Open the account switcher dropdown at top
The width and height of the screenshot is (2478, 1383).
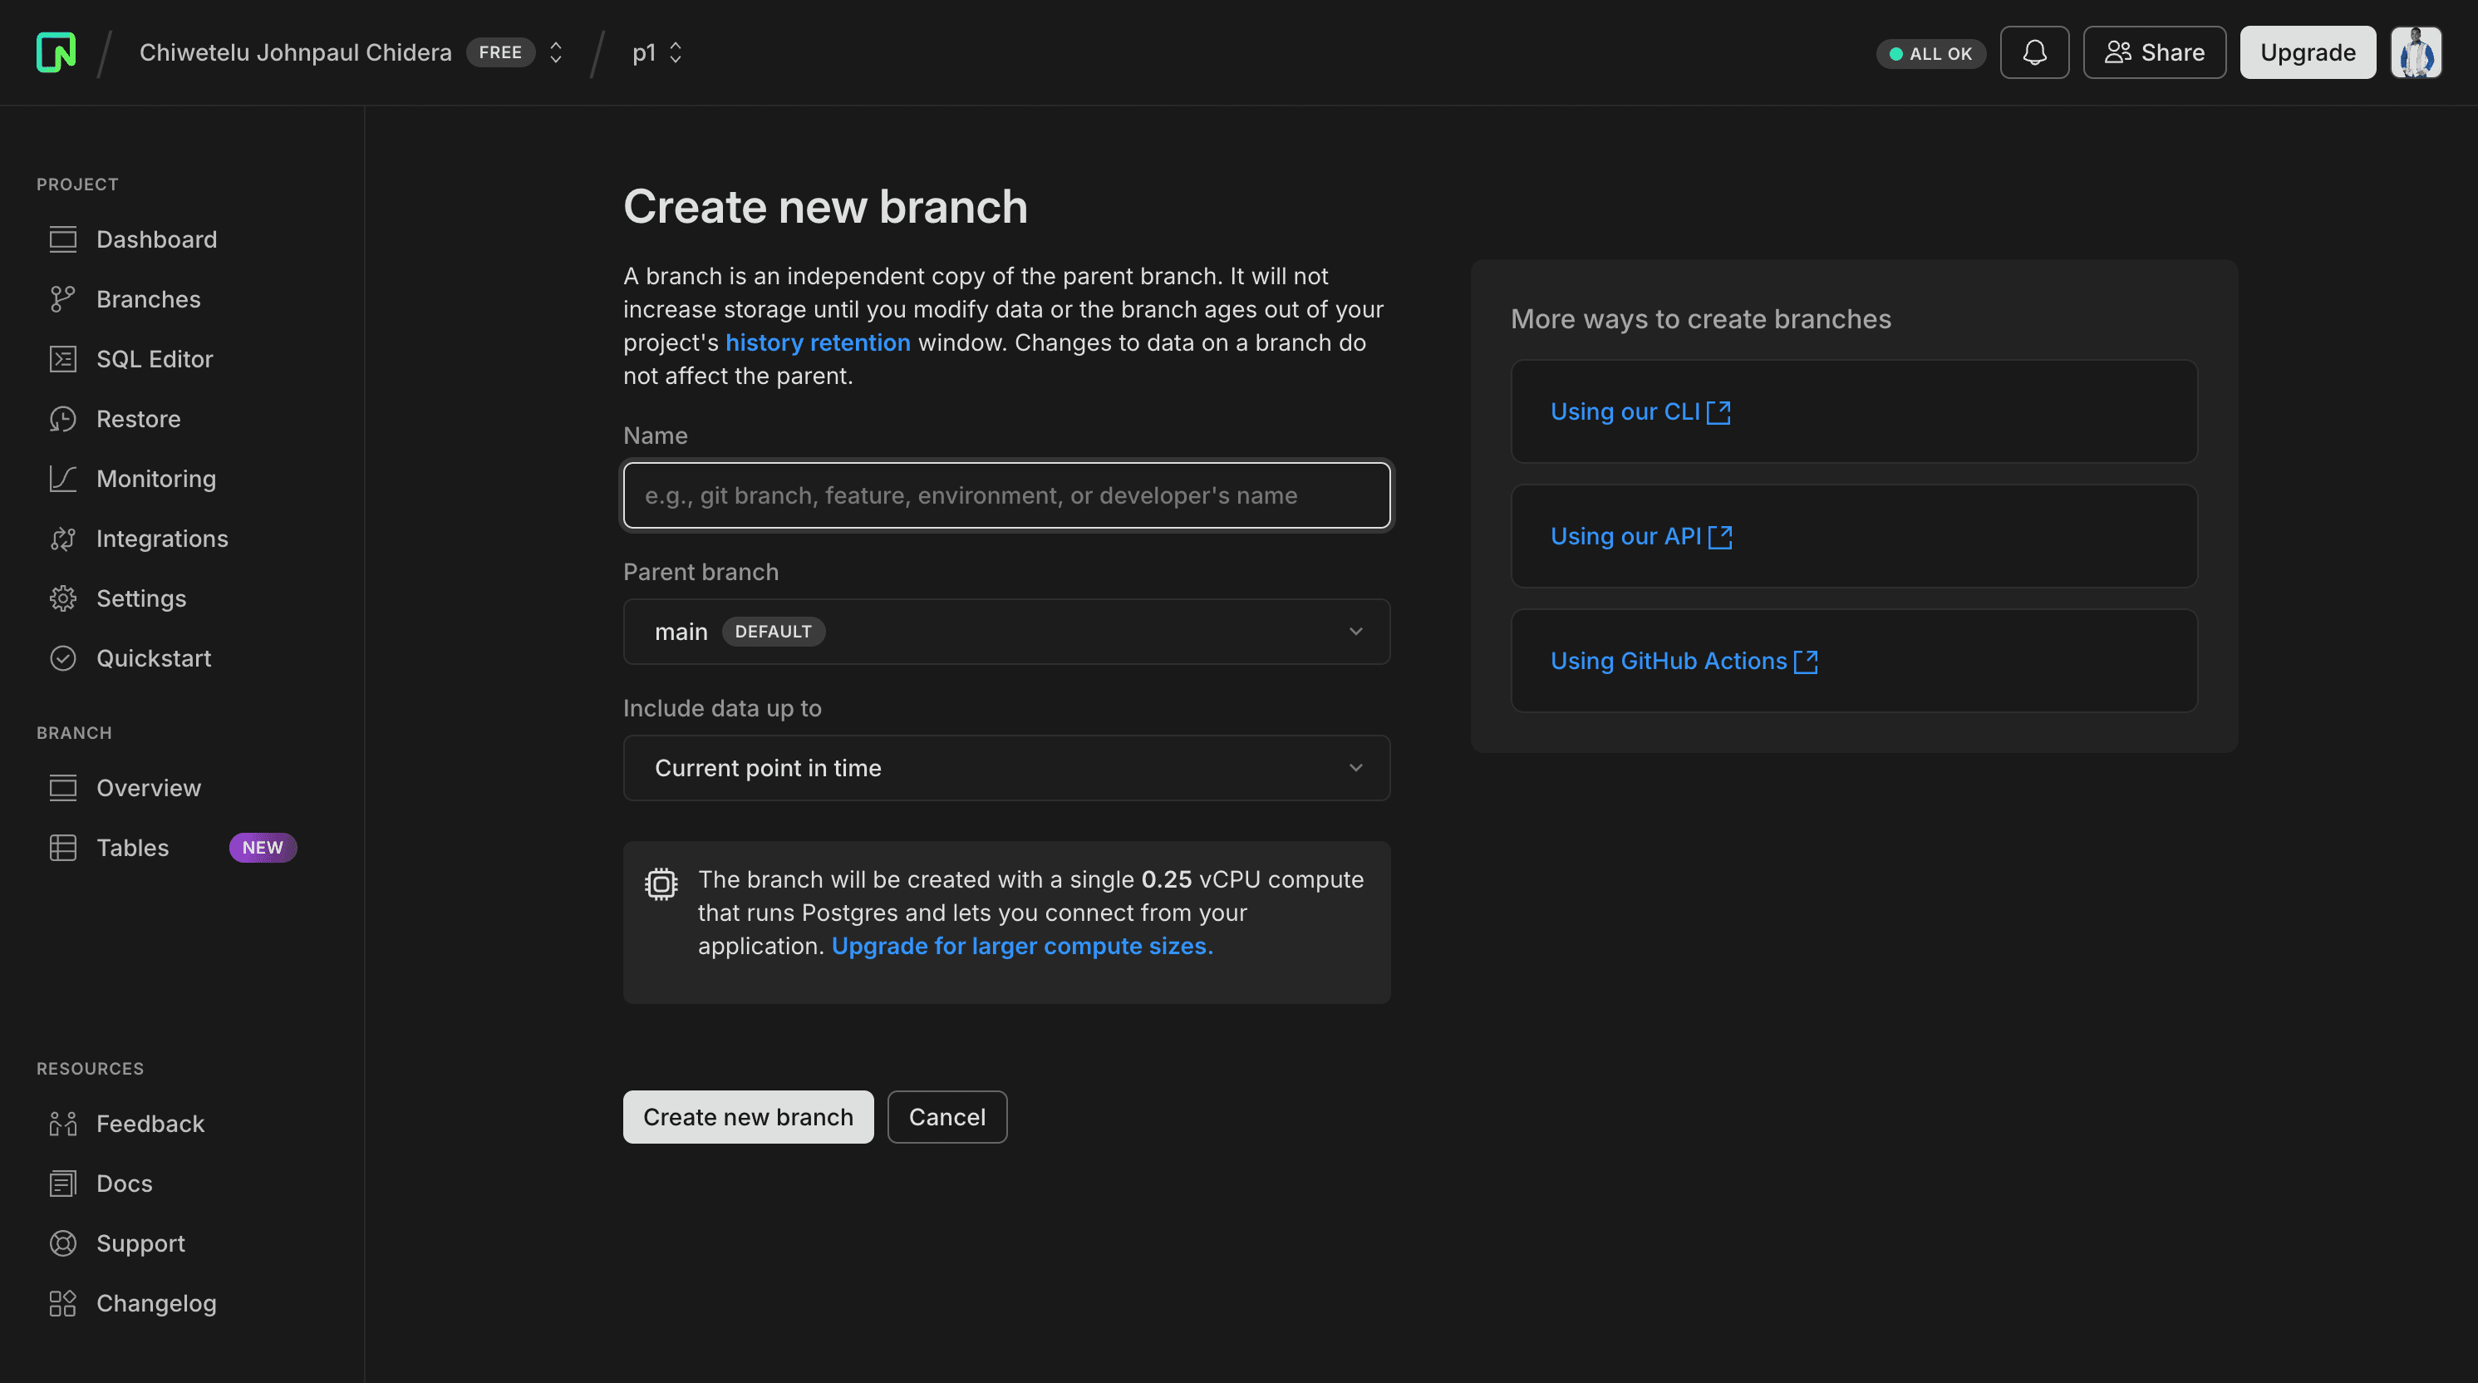coord(557,51)
